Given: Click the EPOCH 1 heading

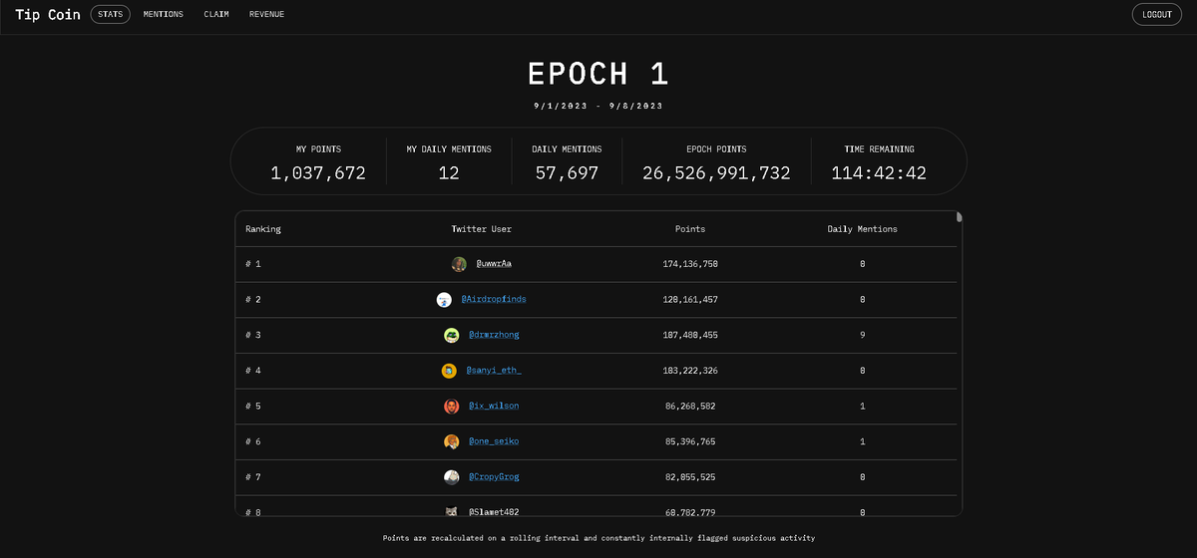Looking at the screenshot, I should [x=598, y=74].
